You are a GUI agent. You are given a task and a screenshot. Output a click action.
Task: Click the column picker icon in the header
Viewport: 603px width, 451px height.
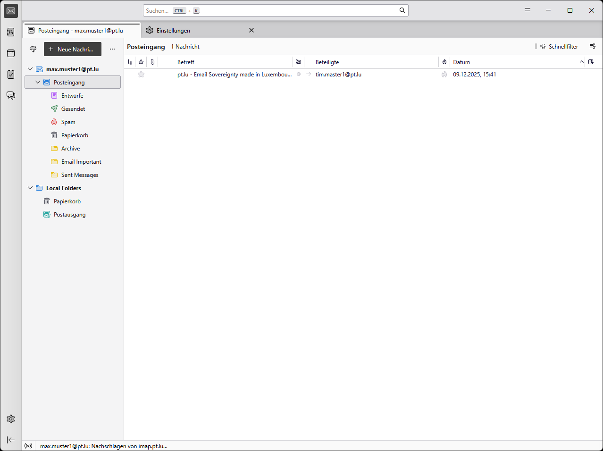591,62
